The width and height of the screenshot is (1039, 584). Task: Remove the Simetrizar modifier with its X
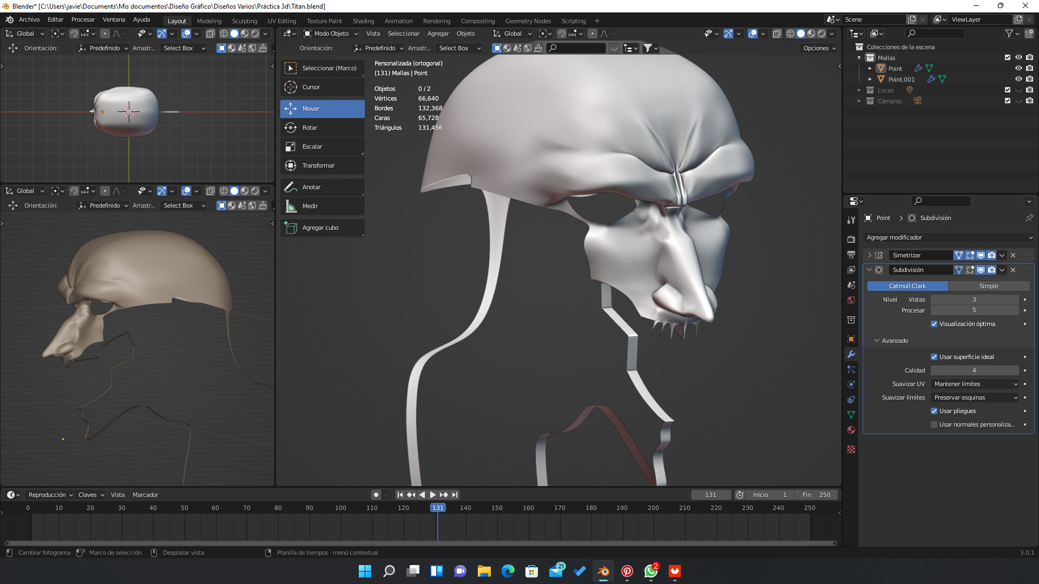pyautogui.click(x=1013, y=255)
